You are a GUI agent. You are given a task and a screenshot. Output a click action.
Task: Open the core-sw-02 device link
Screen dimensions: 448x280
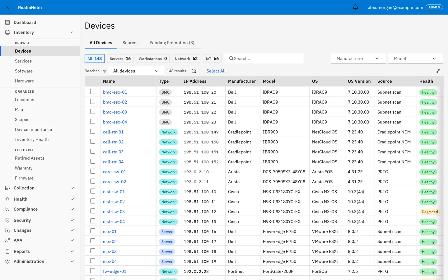click(x=114, y=182)
